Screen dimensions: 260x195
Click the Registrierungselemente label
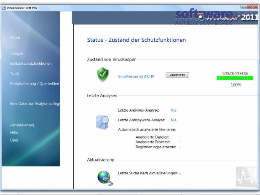click(x=156, y=147)
